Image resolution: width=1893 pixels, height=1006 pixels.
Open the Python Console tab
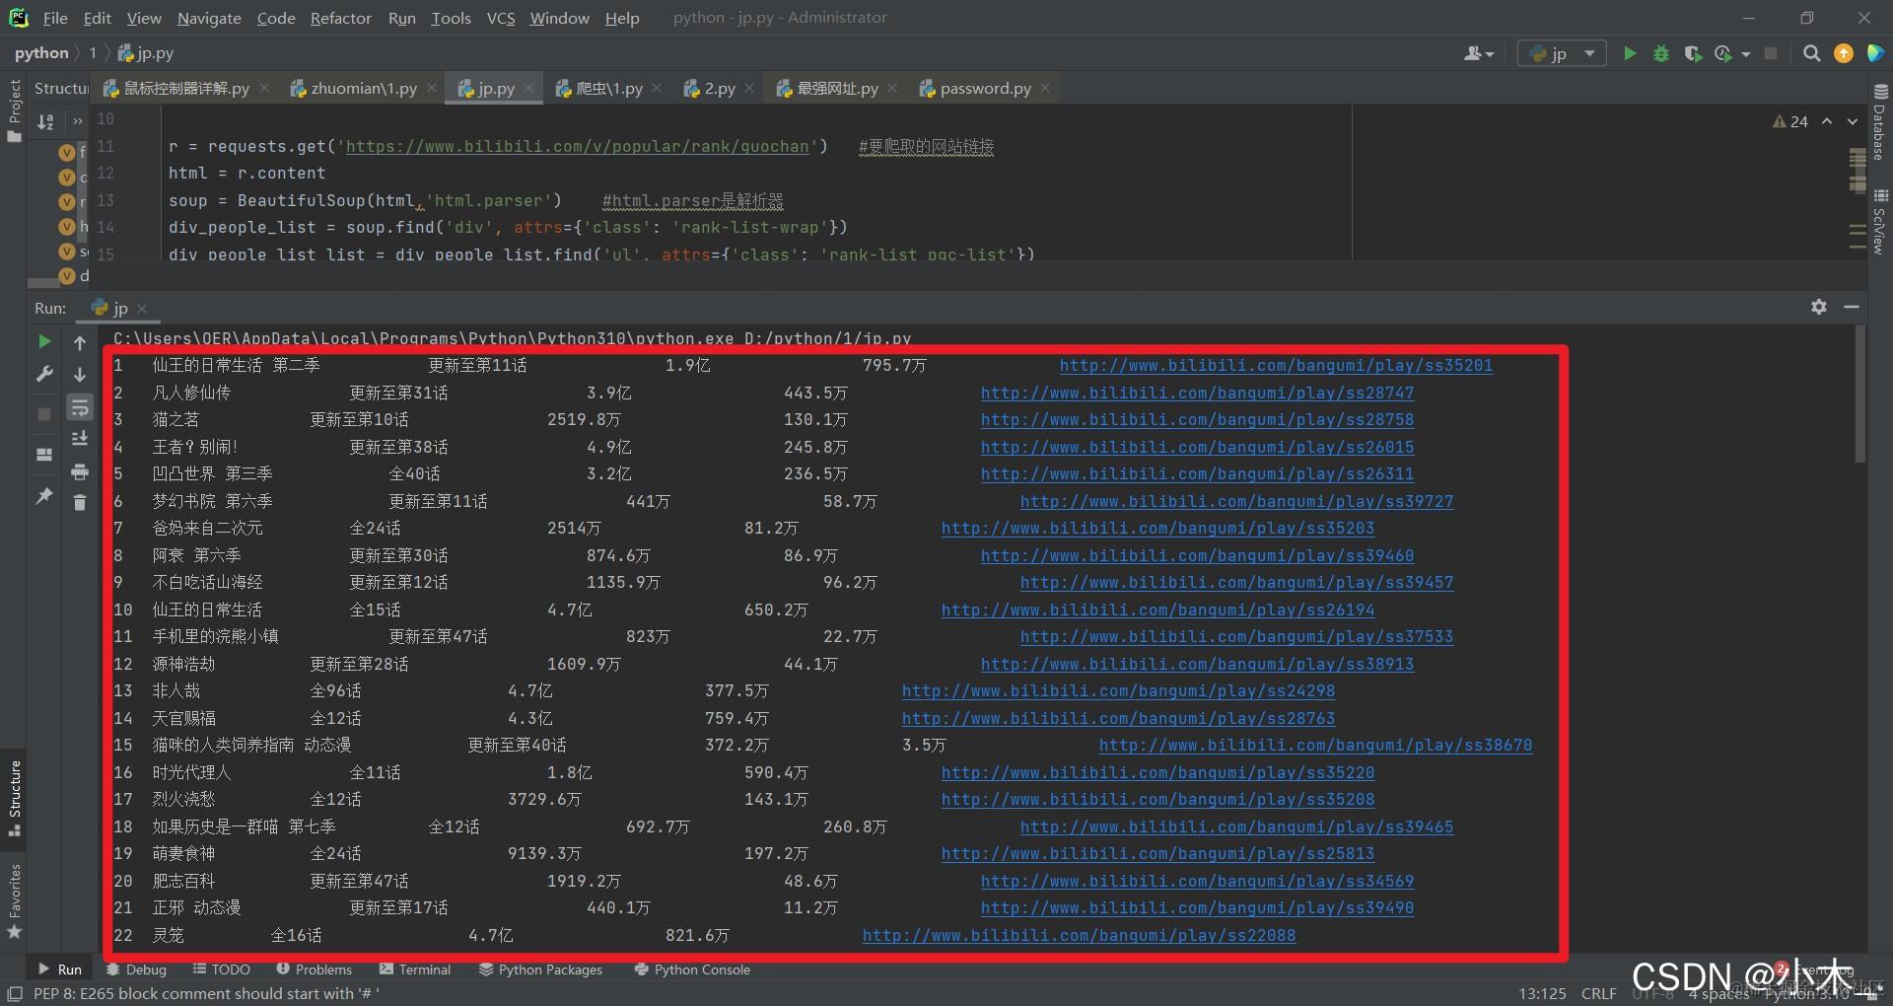click(692, 970)
